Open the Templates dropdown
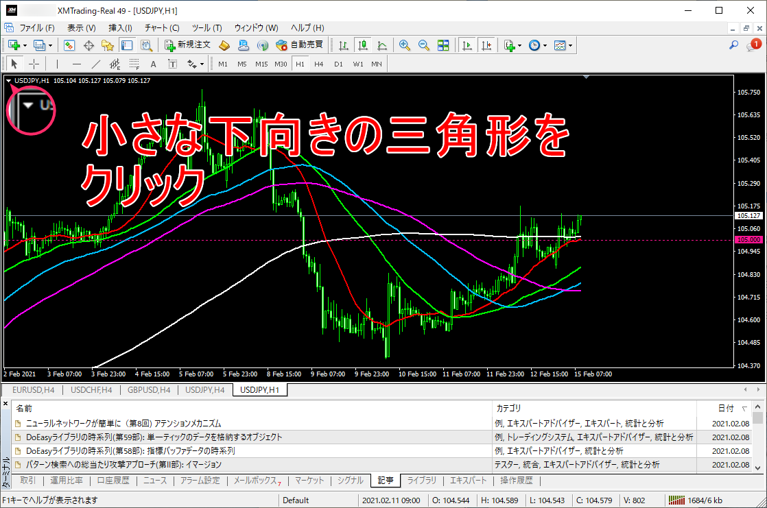The image size is (767, 508). point(563,45)
